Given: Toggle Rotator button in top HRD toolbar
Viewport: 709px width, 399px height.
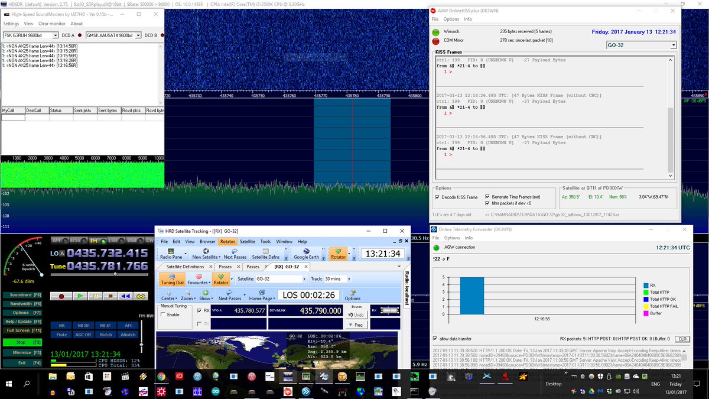Looking at the screenshot, I should point(339,254).
